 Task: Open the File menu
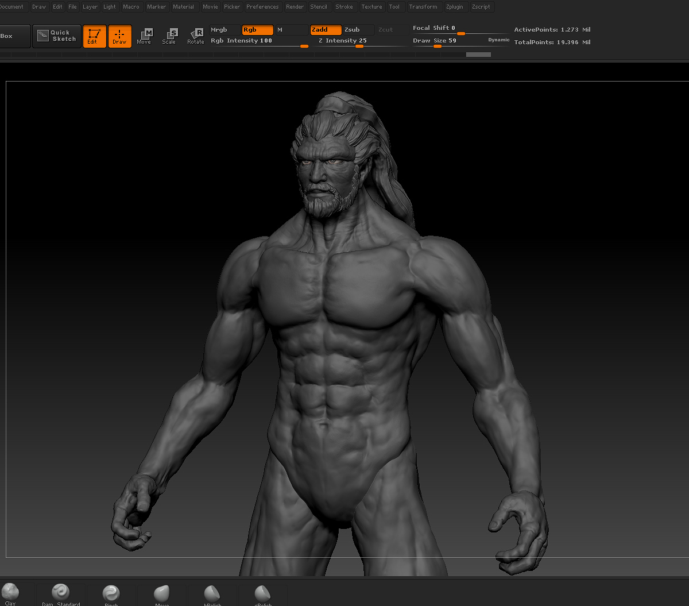click(72, 7)
